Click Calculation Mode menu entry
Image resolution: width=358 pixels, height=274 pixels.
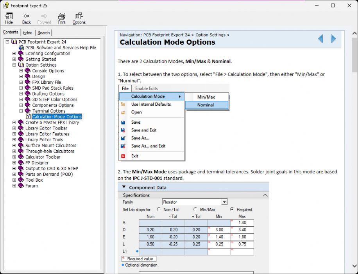tap(152, 96)
